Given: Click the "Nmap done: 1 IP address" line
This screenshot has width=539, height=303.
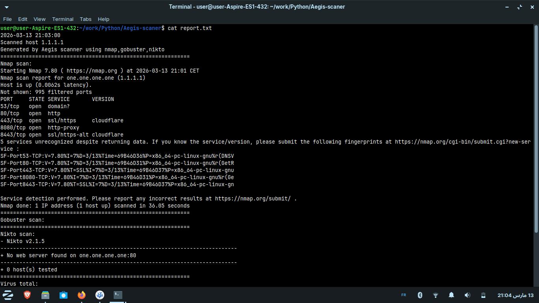Looking at the screenshot, I should pyautogui.click(x=95, y=206).
